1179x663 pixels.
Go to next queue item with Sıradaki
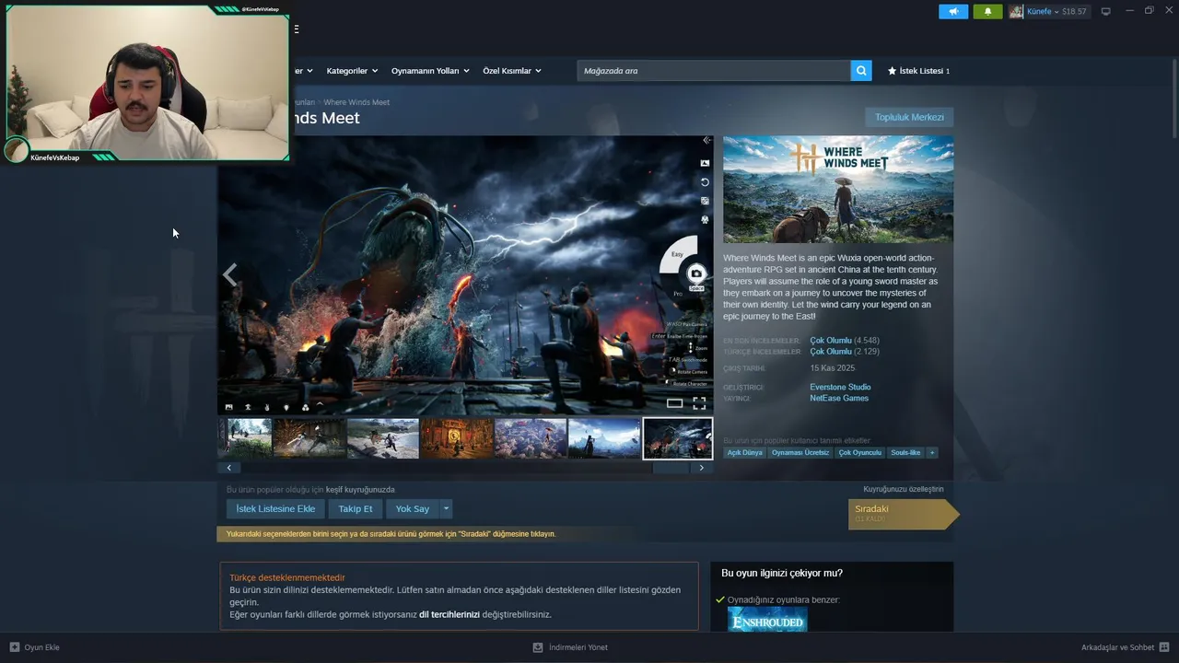pyautogui.click(x=903, y=514)
